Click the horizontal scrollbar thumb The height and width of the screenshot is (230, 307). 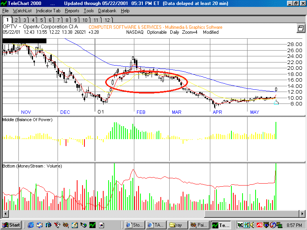coord(252,214)
